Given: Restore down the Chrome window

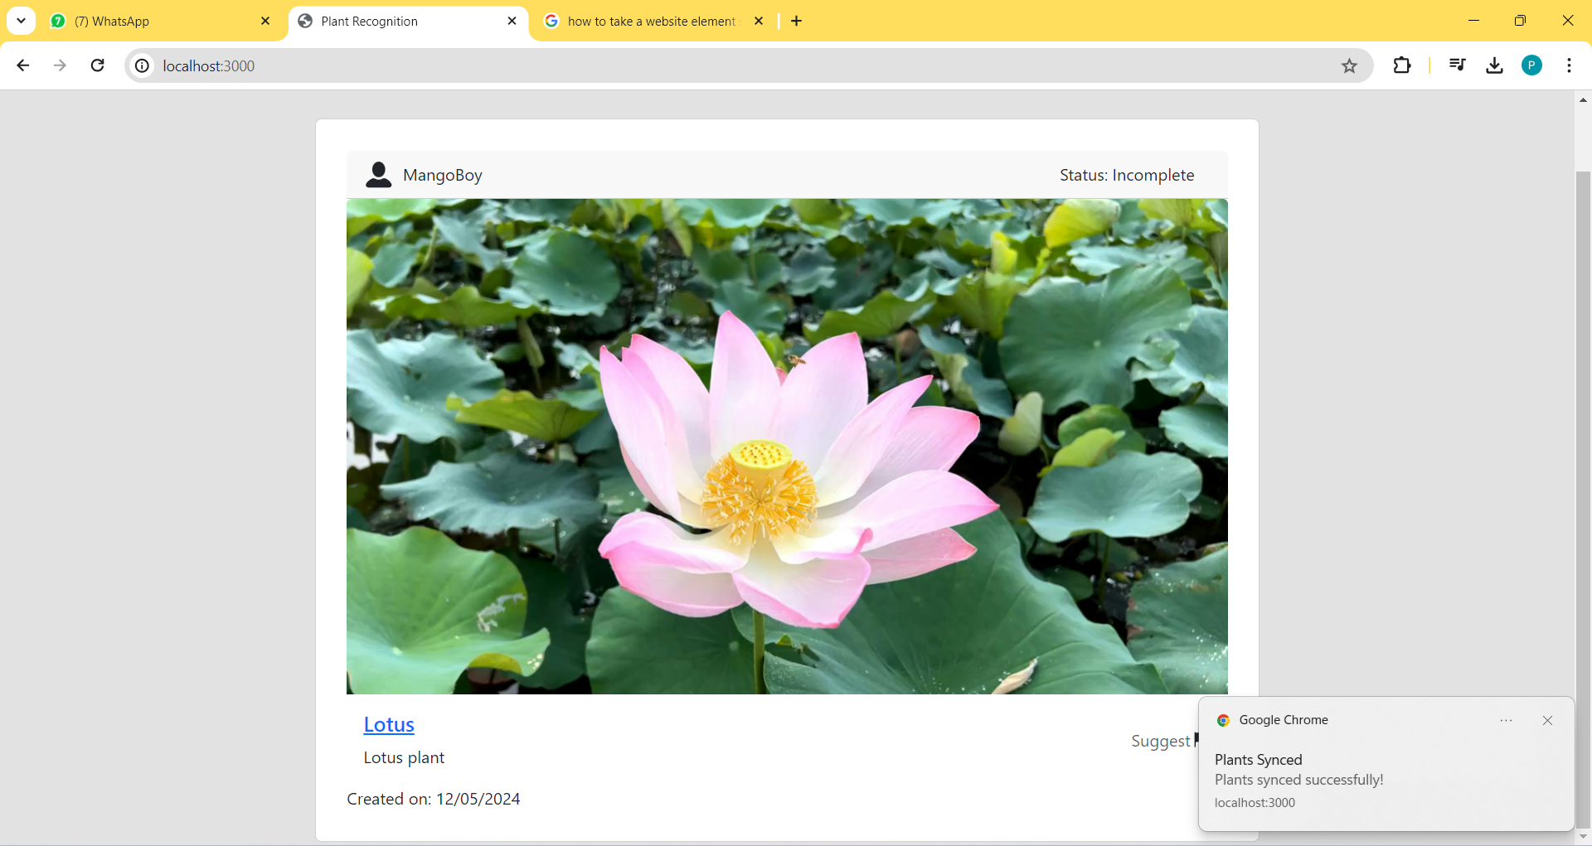Looking at the screenshot, I should point(1520,21).
